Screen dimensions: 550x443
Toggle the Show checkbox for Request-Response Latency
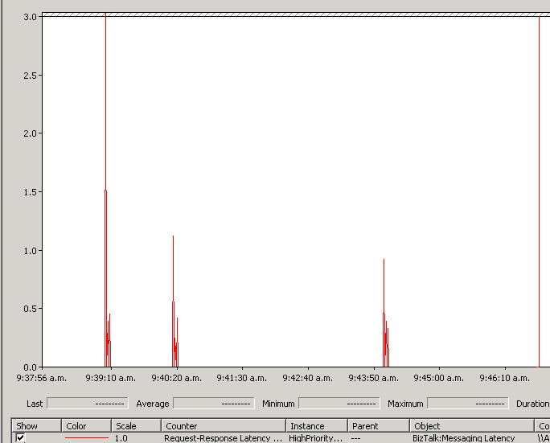tap(20, 438)
